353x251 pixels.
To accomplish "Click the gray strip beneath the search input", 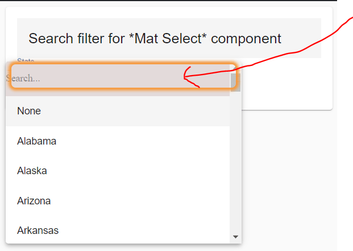I will 118,92.
